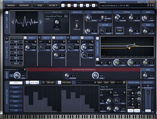Click the distortion Tone knob
This screenshot has width=157, height=119.
(x=95, y=75)
